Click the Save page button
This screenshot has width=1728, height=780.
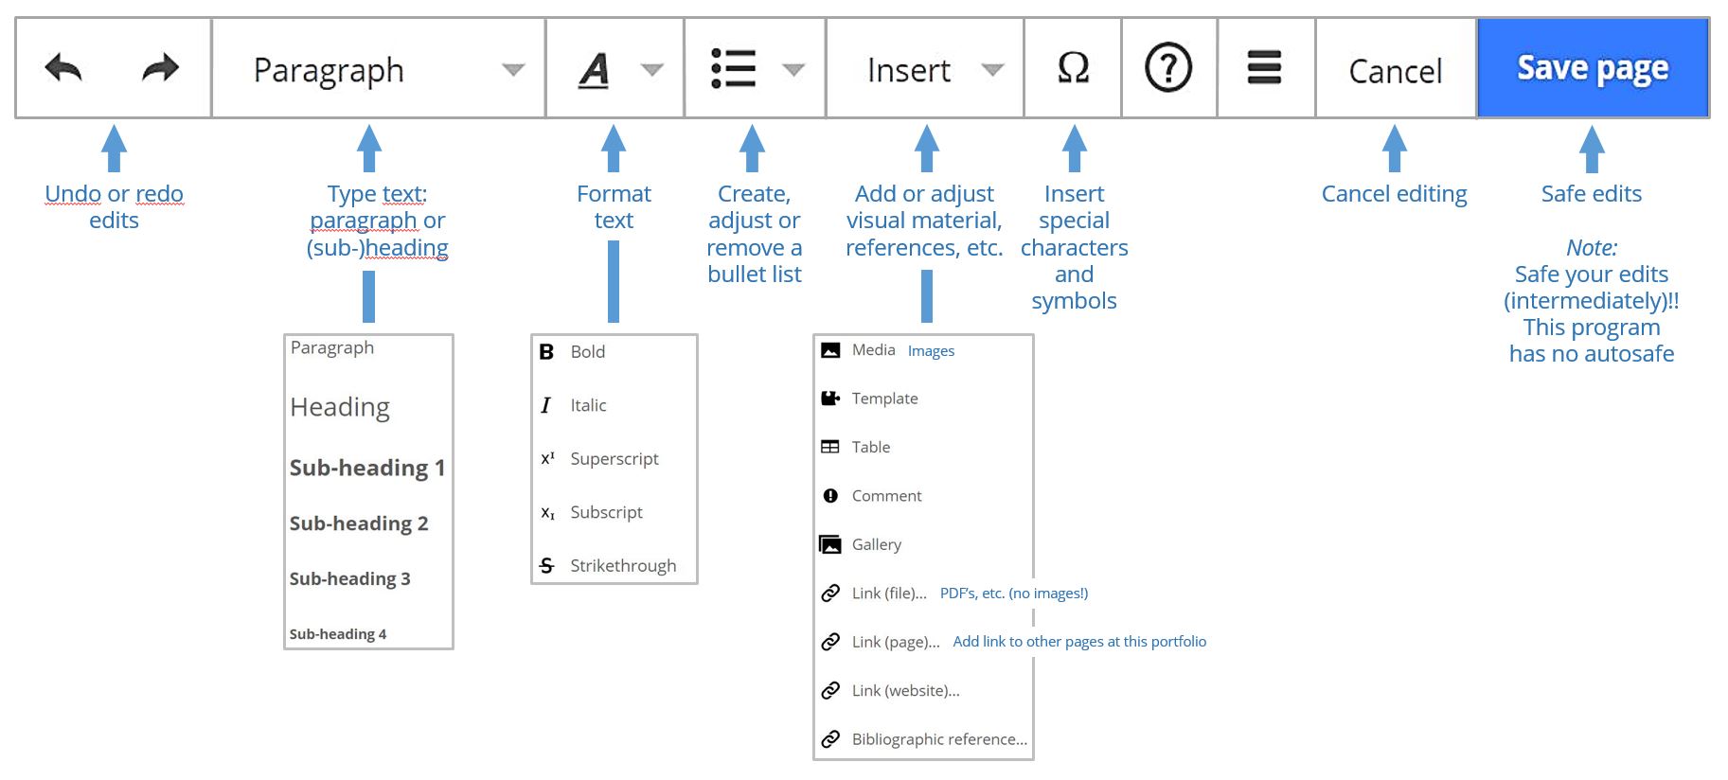(x=1593, y=68)
